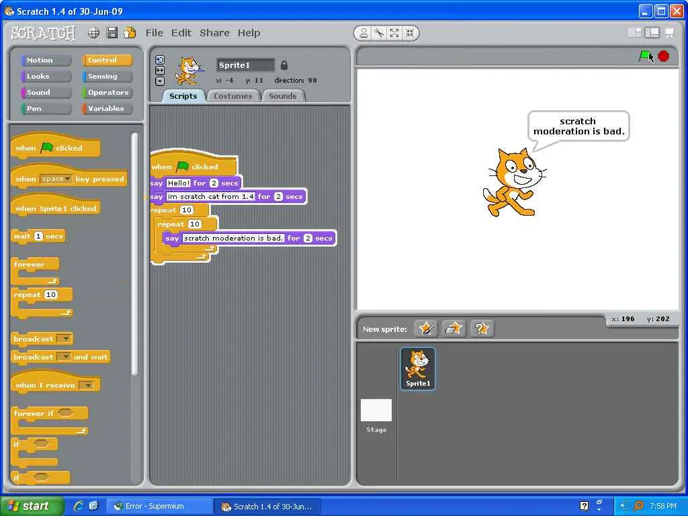Paint a new sprite button
688x516 pixels.
tap(425, 329)
